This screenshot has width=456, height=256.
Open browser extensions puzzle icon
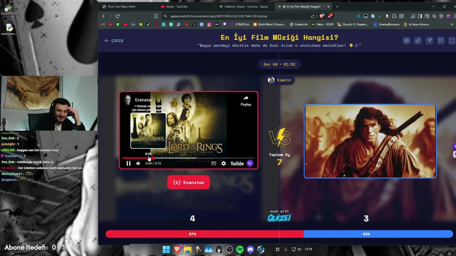point(394,16)
